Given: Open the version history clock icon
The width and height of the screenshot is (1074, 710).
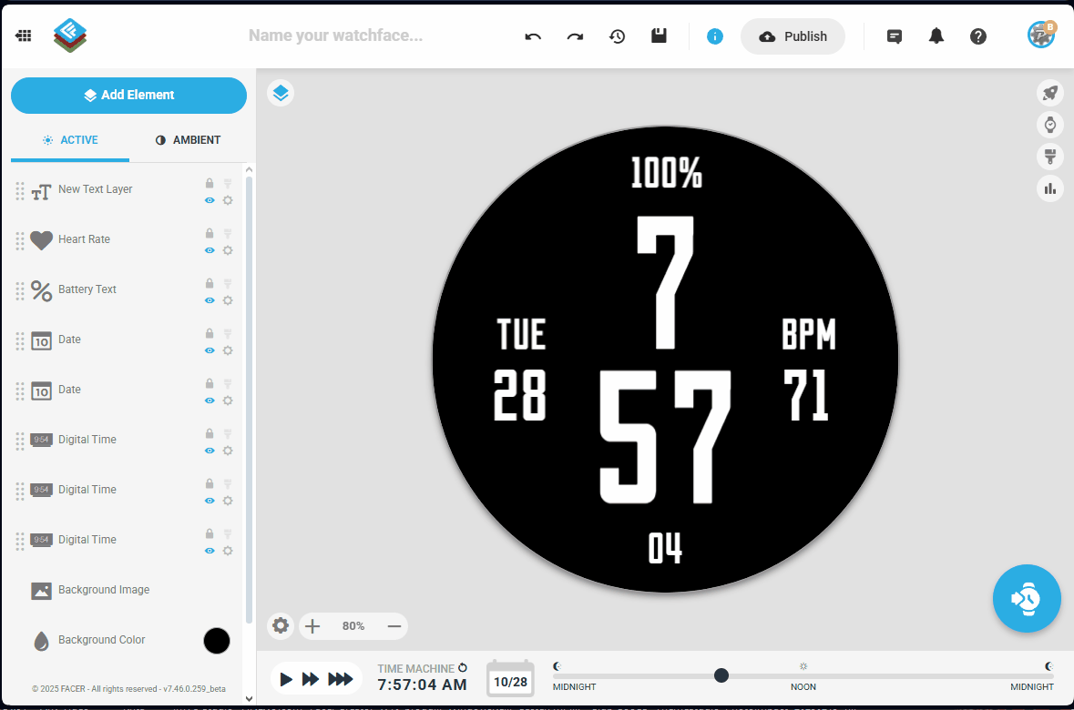Looking at the screenshot, I should (x=617, y=36).
